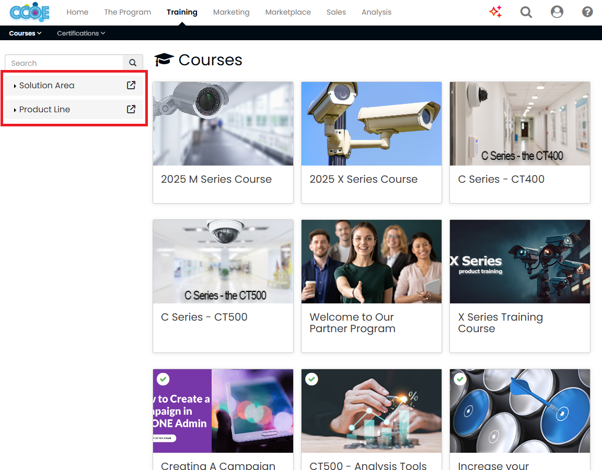Viewport: 602px width, 470px height.
Task: Click the X Series Training Course thumbnail
Action: point(519,262)
